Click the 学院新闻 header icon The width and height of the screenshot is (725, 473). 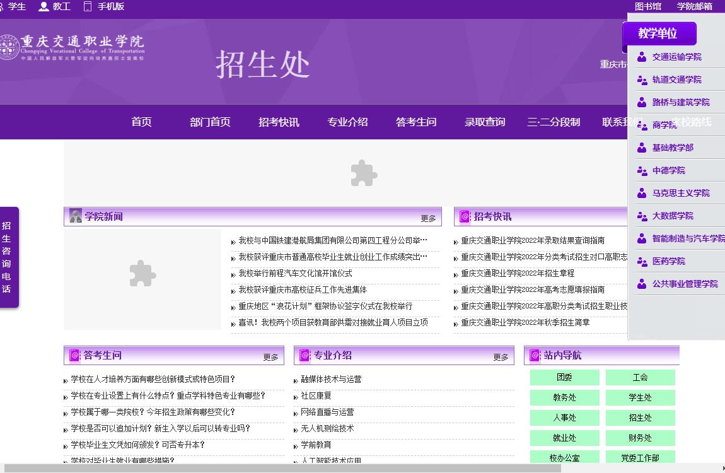(x=76, y=216)
